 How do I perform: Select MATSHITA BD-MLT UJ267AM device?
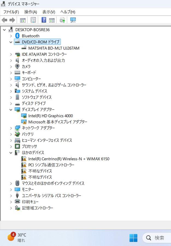[x=54, y=48]
